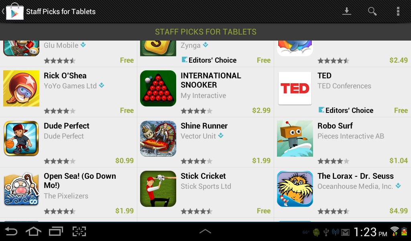Go to the Android home button
Viewport: 411px width, 241px height.
33,231
